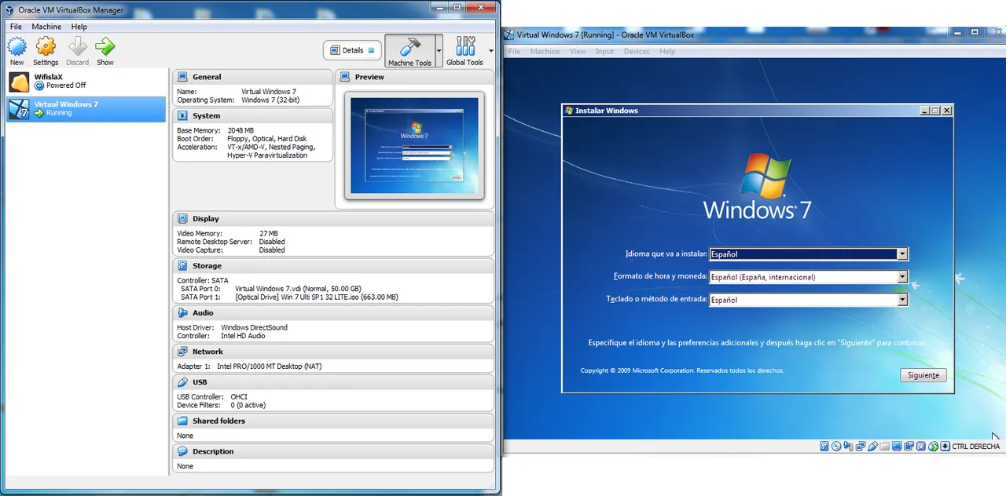Click the Details button

pos(353,50)
